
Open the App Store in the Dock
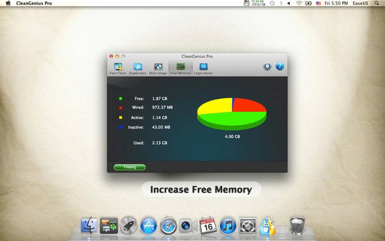coord(148,225)
